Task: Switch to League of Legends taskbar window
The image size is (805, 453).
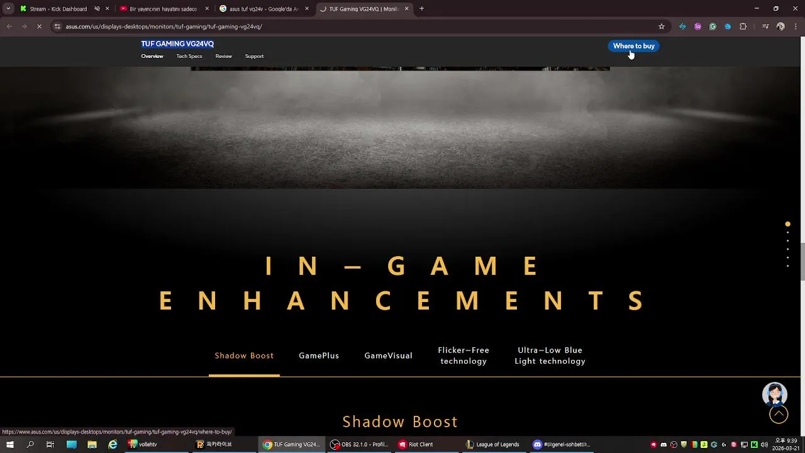Action: click(x=494, y=444)
